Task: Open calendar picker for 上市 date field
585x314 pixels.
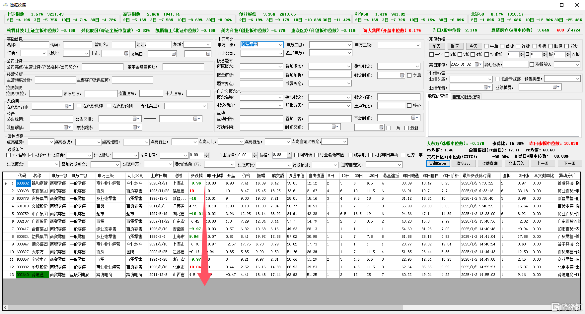Action: (126, 53)
